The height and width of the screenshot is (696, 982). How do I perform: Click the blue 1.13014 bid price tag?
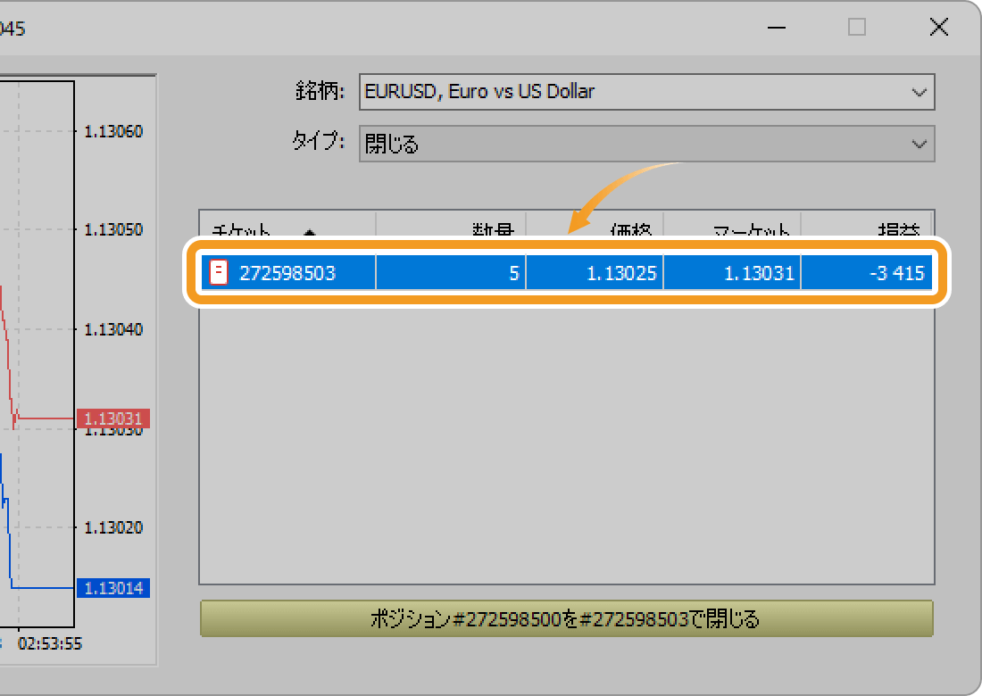click(113, 588)
